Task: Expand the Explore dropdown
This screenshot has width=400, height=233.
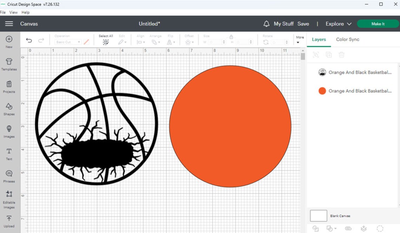Action: [x=339, y=24]
